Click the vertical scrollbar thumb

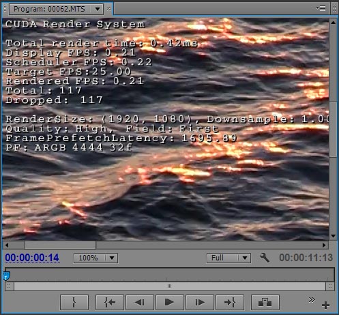[333, 130]
